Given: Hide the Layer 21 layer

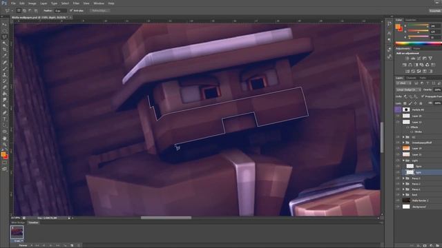Looking at the screenshot, I should 398,154.
